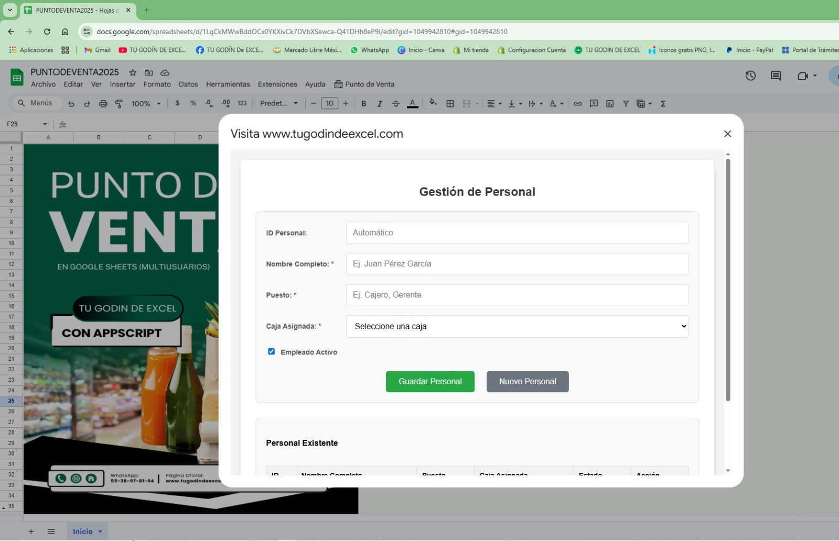Add a new sheet with plus button
Image resolution: width=839 pixels, height=541 pixels.
[31, 531]
